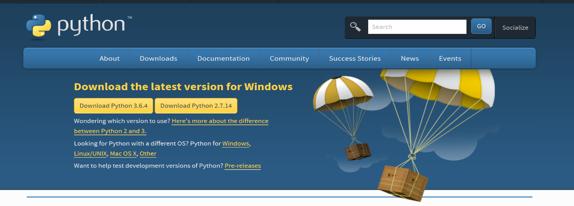Image resolution: width=574 pixels, height=206 pixels.
Task: Select Success Stories in navigation bar
Action: [x=355, y=59]
